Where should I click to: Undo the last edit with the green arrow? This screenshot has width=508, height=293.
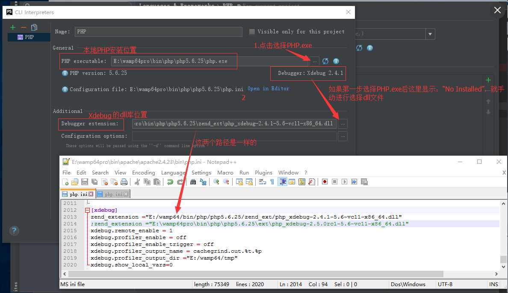tap(170, 182)
